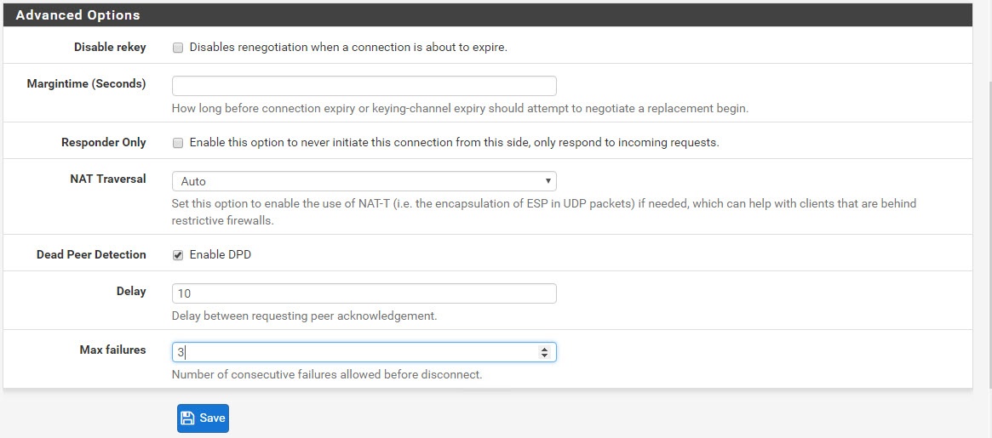Image resolution: width=992 pixels, height=438 pixels.
Task: Uncheck the Enable DPD checkbox
Action: tap(179, 255)
